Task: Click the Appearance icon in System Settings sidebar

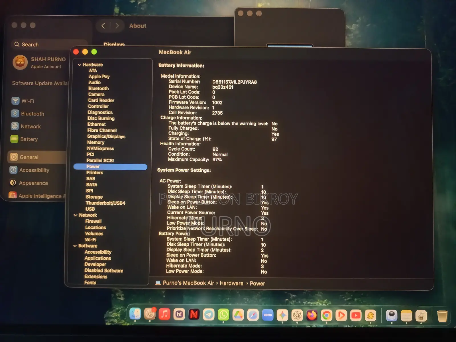Action: pos(13,183)
